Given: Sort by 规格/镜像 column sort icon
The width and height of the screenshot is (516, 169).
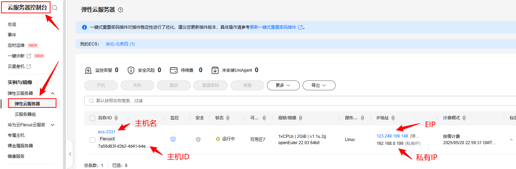Looking at the screenshot, I should click(301, 118).
